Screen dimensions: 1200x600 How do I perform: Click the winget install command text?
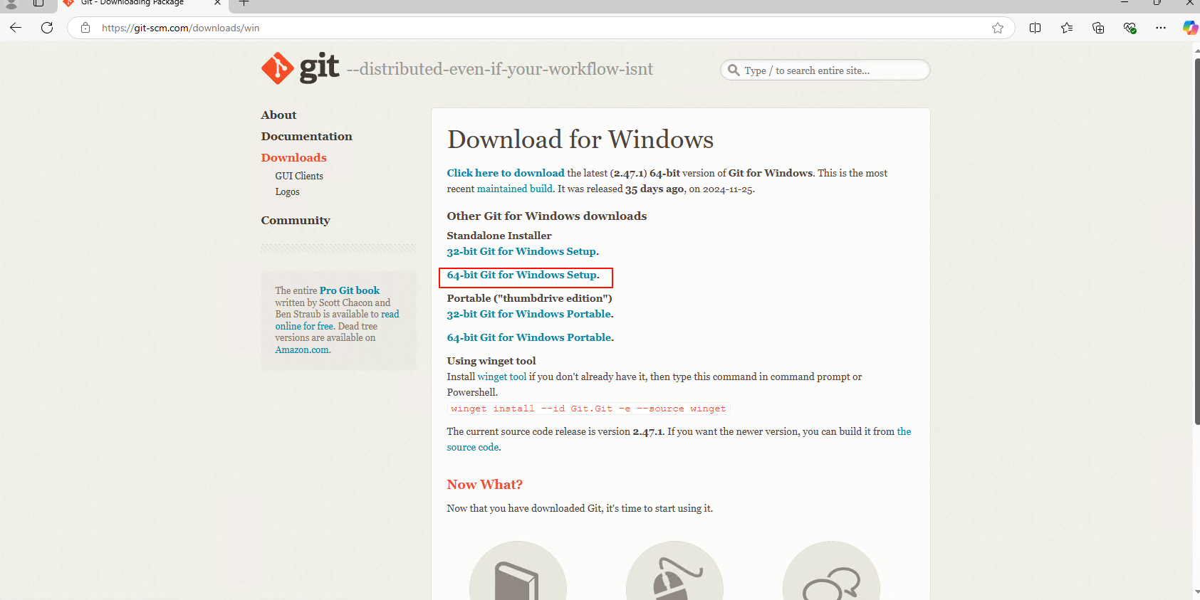pyautogui.click(x=588, y=409)
